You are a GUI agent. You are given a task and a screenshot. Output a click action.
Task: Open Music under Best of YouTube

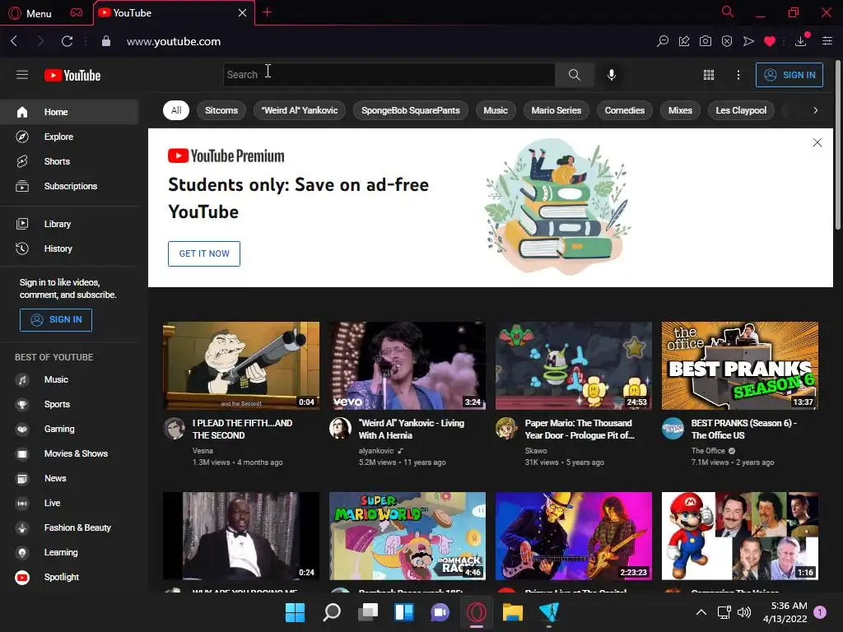[x=69, y=379]
